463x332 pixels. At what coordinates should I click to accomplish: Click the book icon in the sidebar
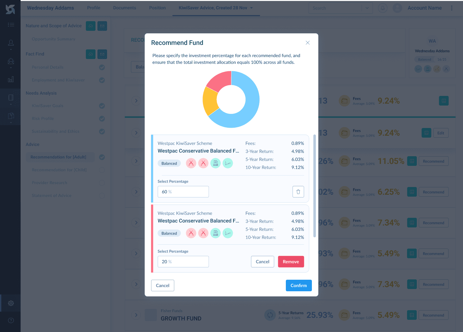tap(11, 98)
